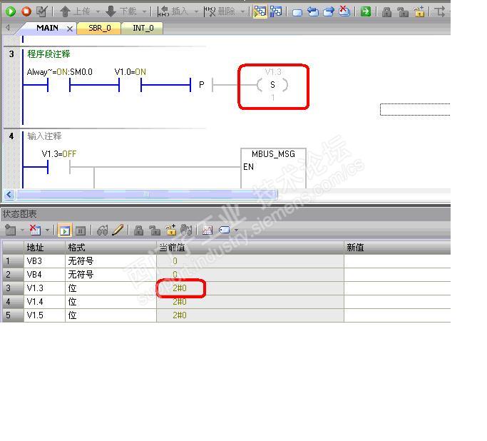Click the editor horizontal scrollbar thumb
487x441 pixels.
click(146, 195)
